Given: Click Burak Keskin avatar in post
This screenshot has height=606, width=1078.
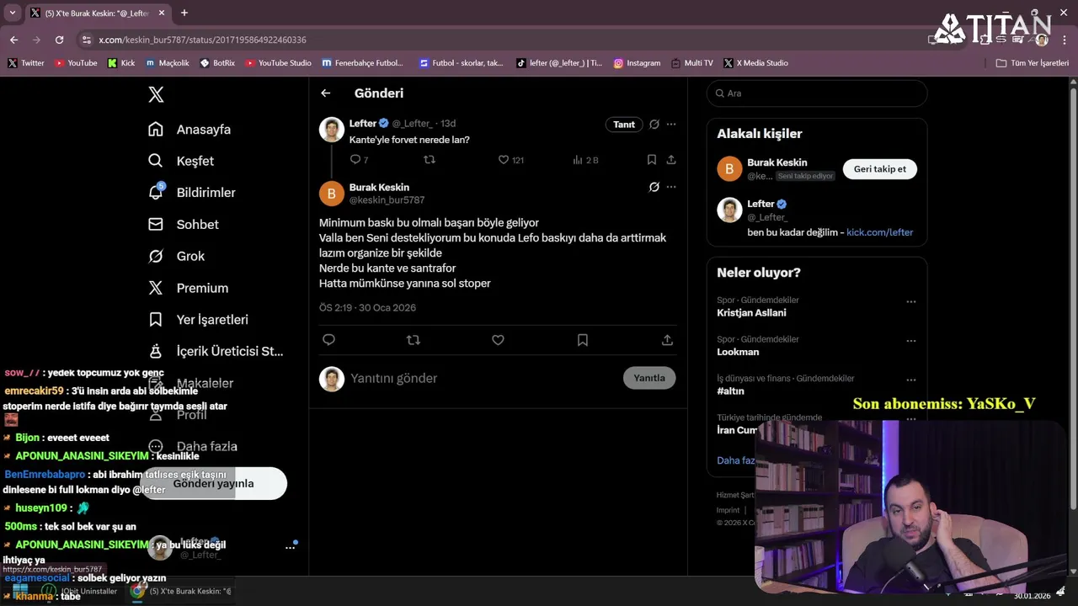Looking at the screenshot, I should [332, 194].
